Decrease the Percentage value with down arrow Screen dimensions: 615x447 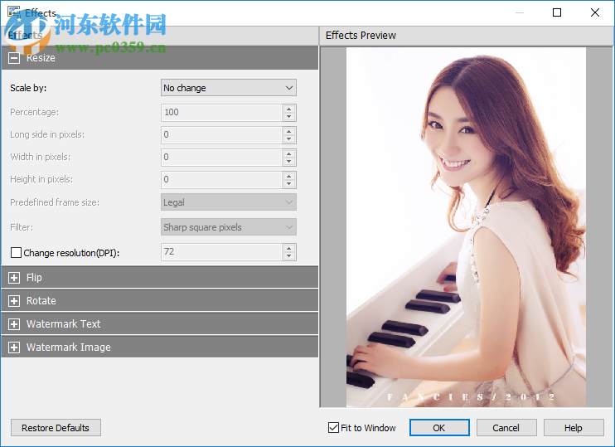289,117
